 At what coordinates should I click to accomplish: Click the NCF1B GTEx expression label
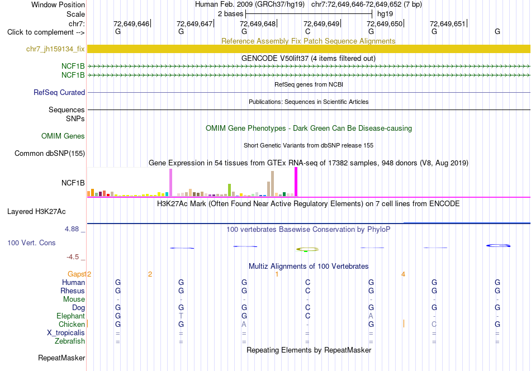pyautogui.click(x=73, y=183)
